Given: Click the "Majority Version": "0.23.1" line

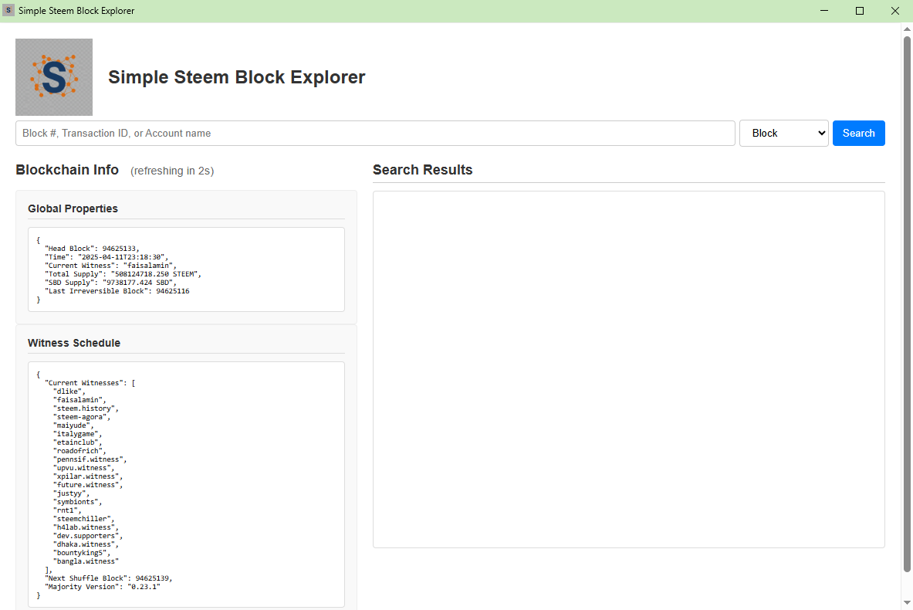Looking at the screenshot, I should pos(103,587).
